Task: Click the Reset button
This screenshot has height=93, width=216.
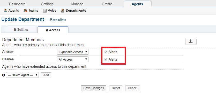Action: 116,88
